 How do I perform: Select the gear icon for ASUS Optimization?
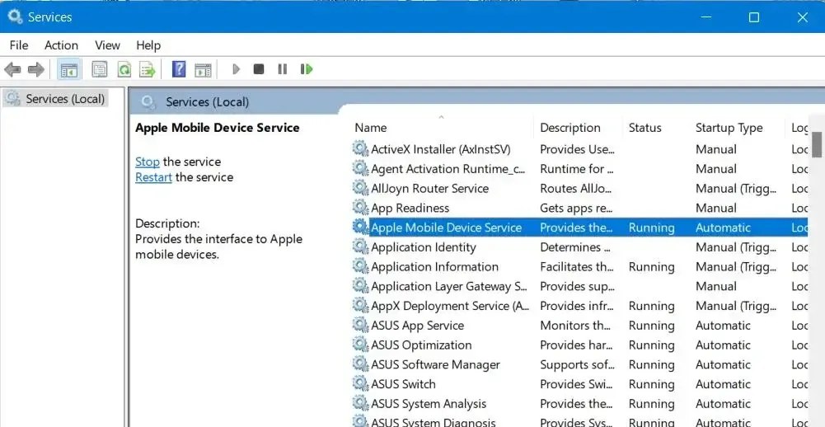click(x=360, y=345)
